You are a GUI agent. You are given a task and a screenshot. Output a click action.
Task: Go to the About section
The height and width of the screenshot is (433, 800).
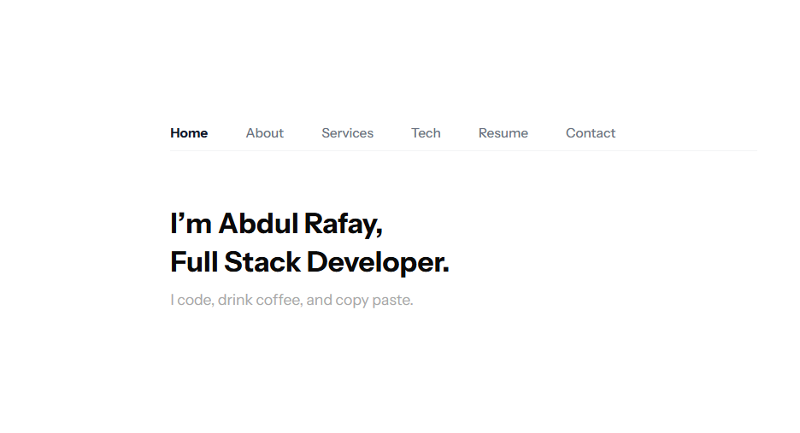click(264, 133)
